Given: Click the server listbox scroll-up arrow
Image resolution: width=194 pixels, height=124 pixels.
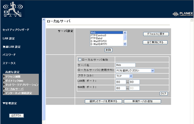Looking at the screenshot, I should [125, 33].
